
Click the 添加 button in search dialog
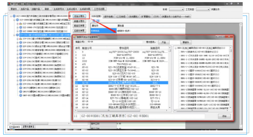click(224, 116)
